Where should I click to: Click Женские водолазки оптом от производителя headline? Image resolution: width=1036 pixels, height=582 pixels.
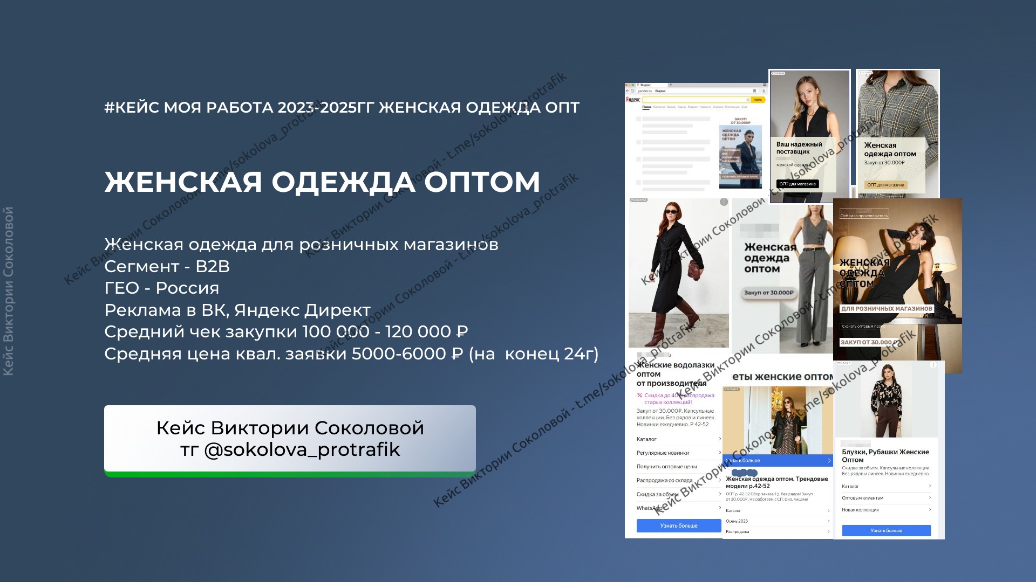pos(676,374)
